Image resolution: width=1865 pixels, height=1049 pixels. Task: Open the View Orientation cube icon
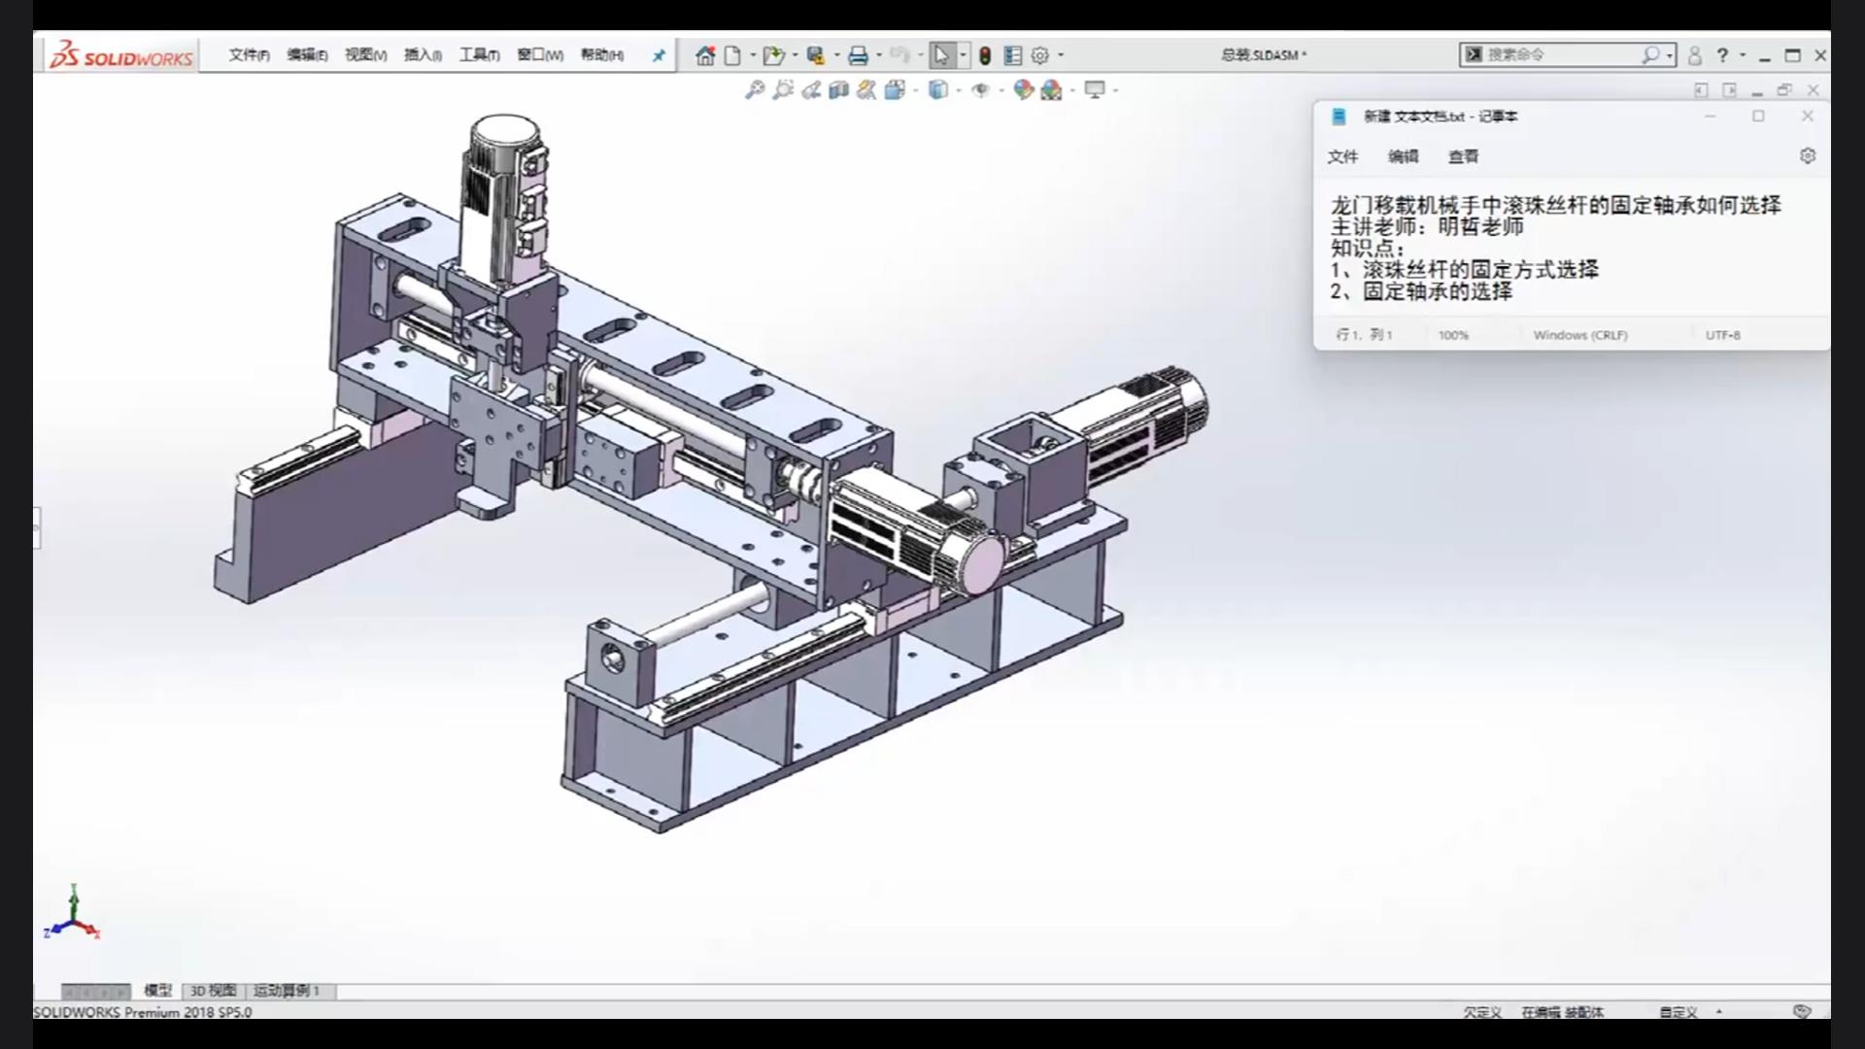pyautogui.click(x=896, y=90)
